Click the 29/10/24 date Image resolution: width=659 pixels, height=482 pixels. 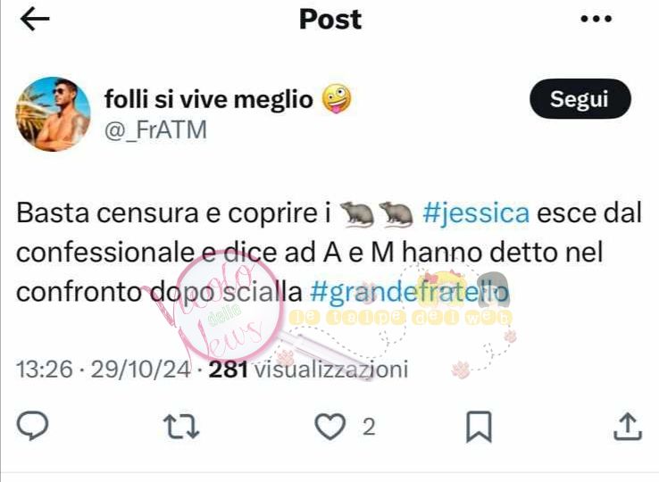click(141, 370)
